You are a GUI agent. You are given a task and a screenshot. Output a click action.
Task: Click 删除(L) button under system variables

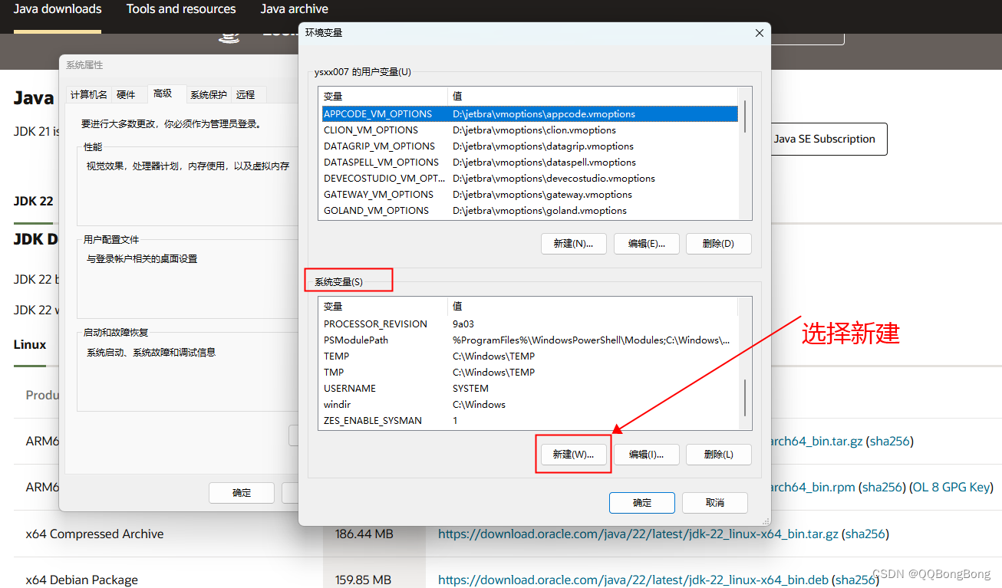(x=718, y=455)
